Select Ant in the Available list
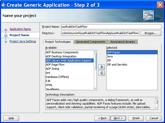The image size is (165, 123). pos(69,73)
